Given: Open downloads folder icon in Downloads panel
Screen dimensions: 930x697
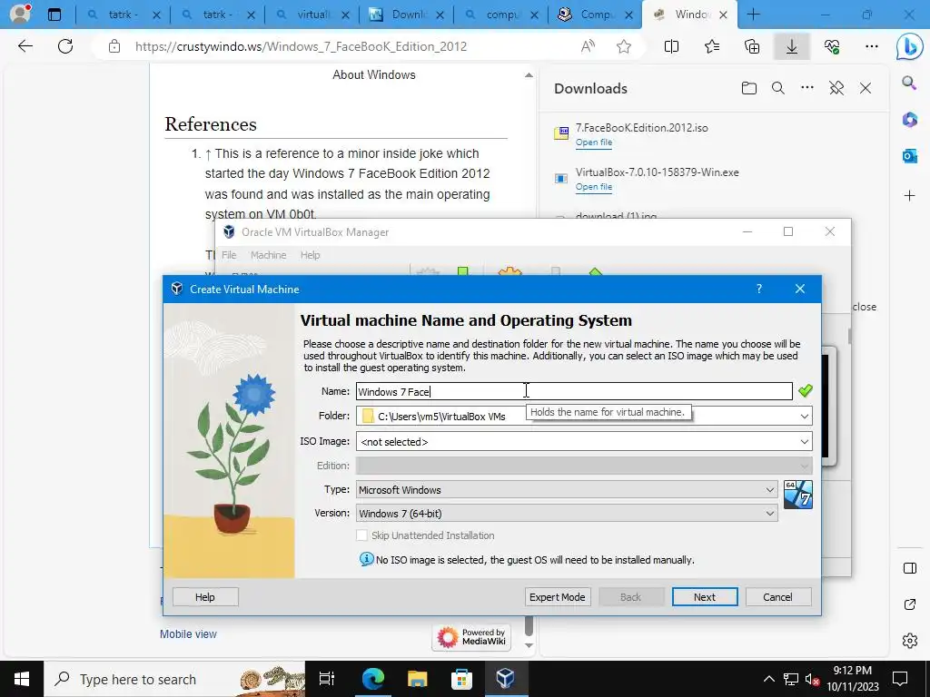Looking at the screenshot, I should coord(749,88).
